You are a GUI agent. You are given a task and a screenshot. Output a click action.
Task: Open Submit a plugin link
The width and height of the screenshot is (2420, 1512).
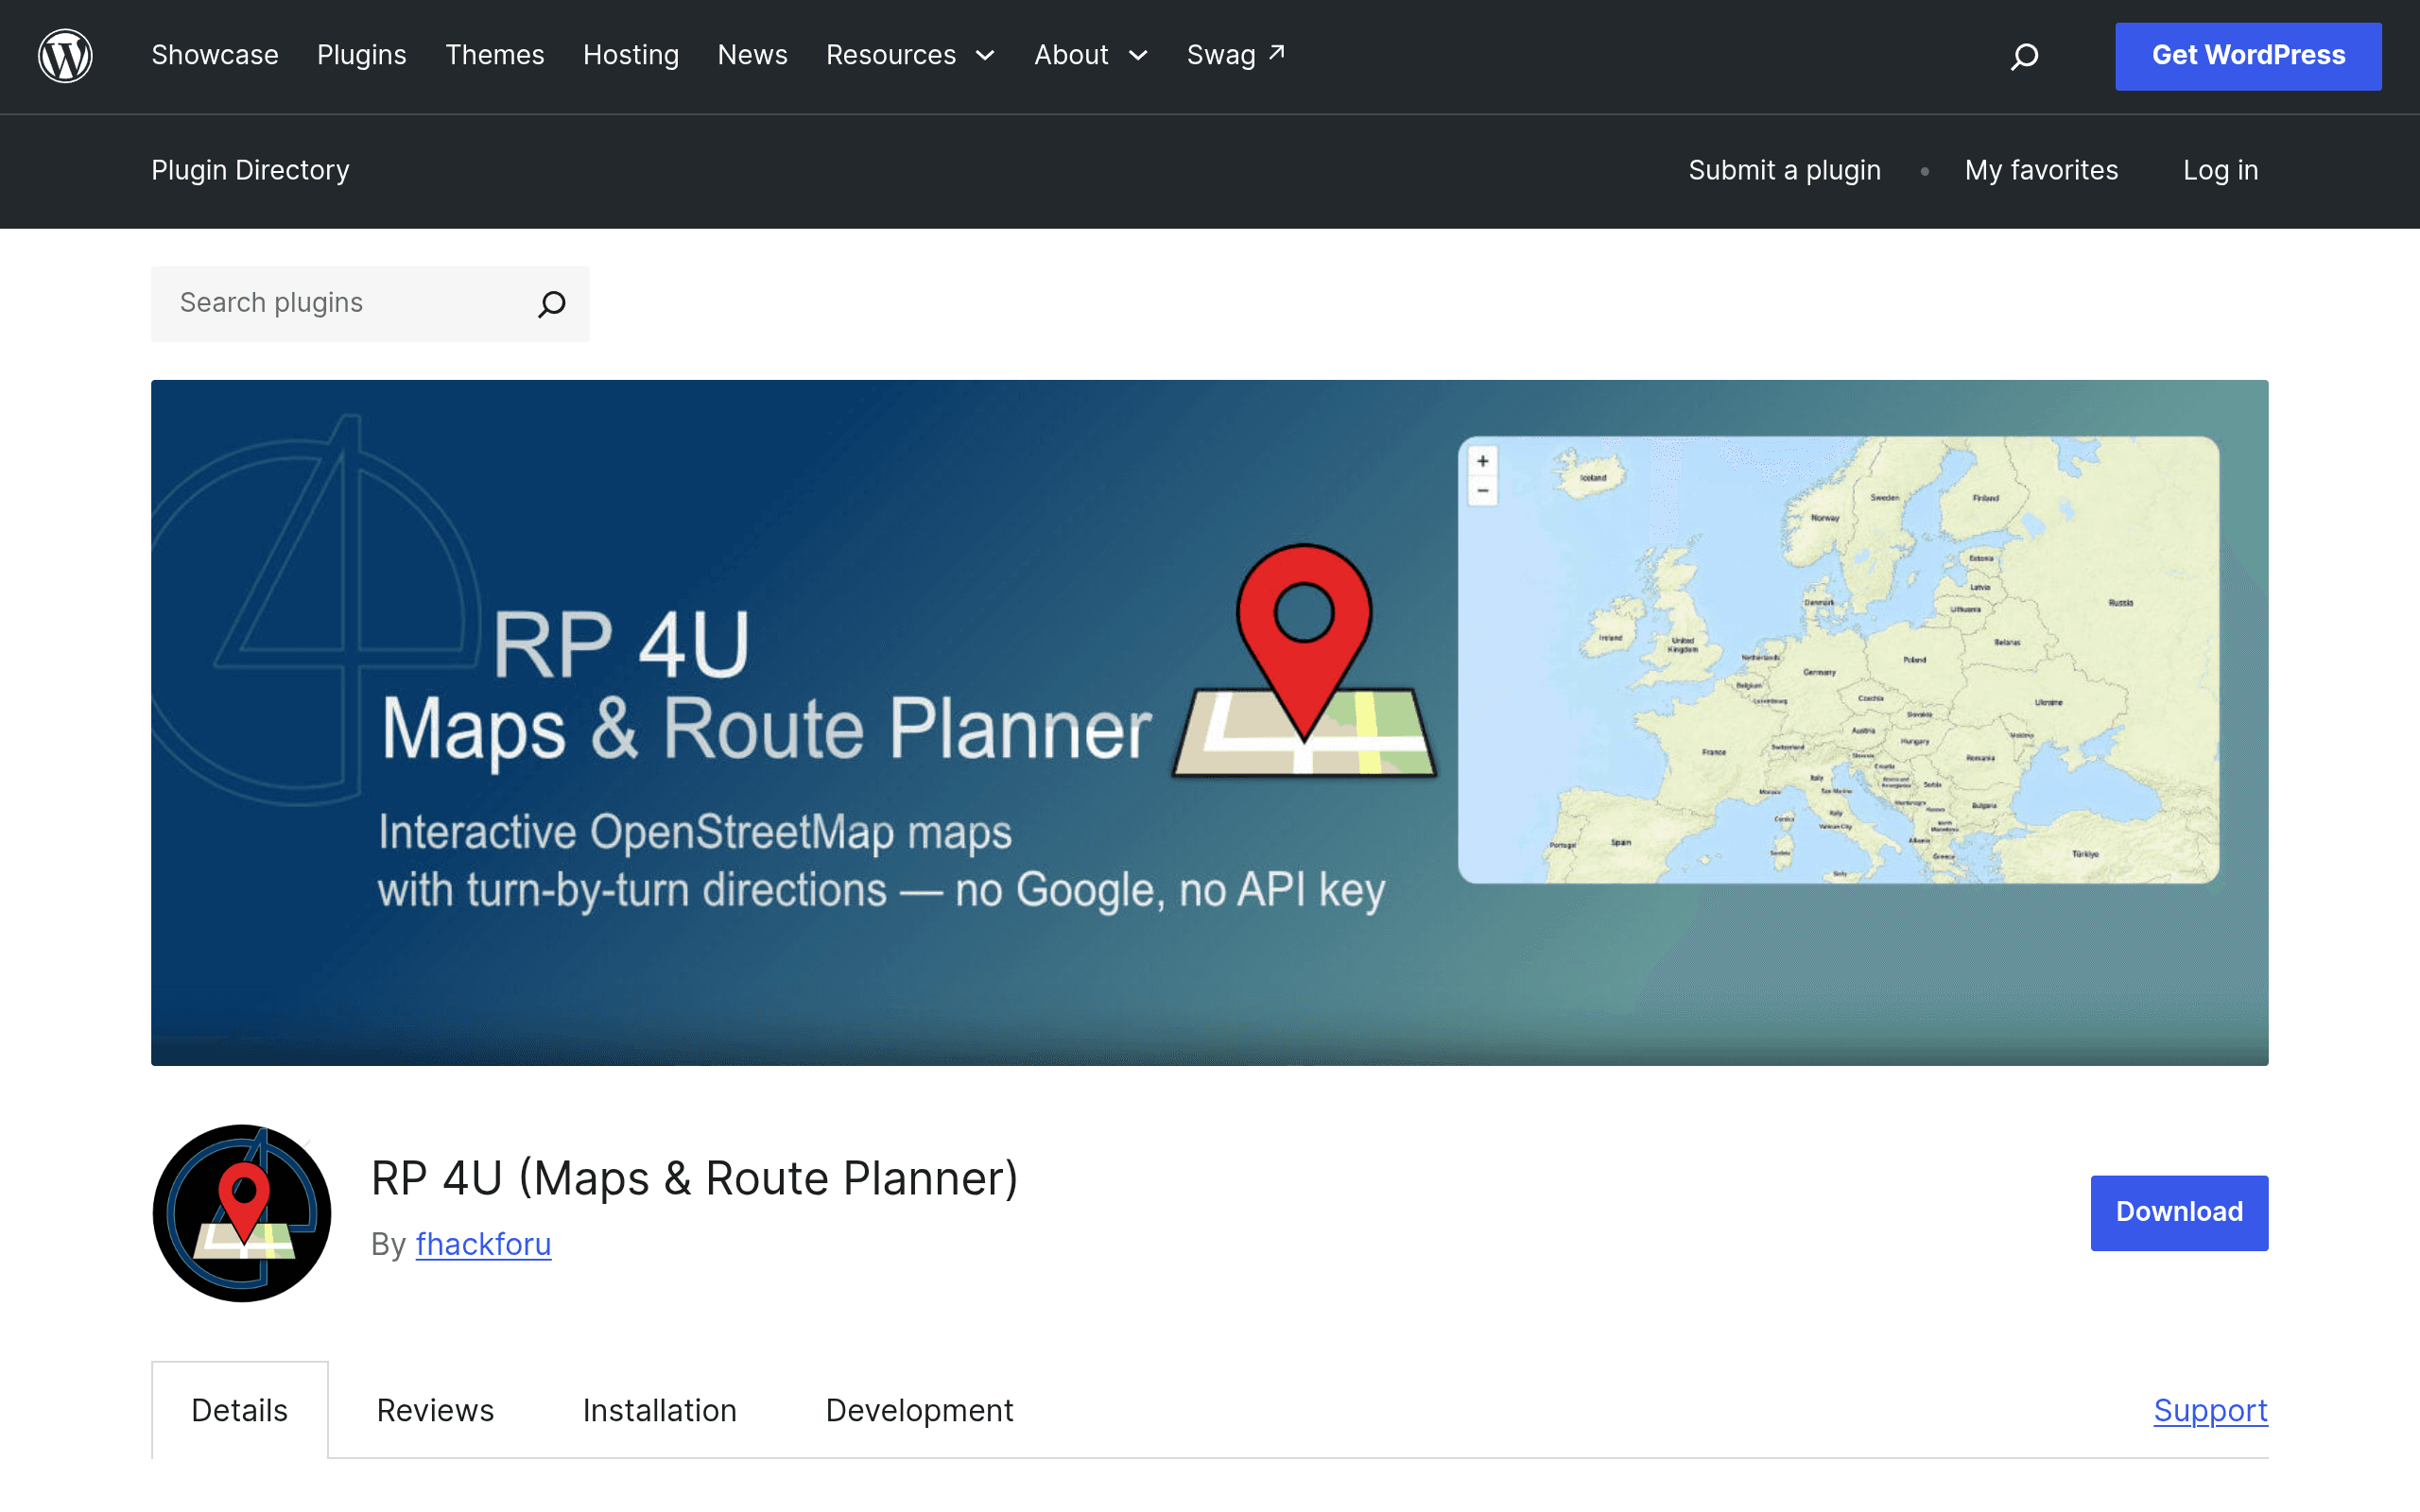click(x=1785, y=170)
